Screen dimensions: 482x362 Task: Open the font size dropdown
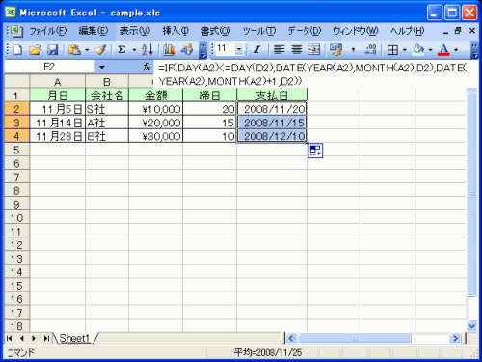239,49
